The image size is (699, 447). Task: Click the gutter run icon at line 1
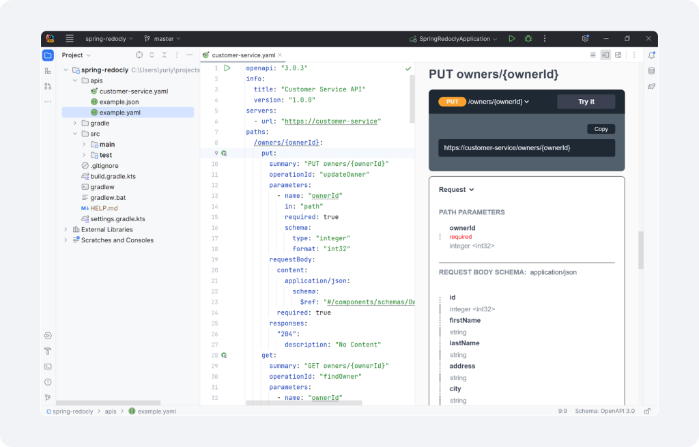click(x=227, y=68)
